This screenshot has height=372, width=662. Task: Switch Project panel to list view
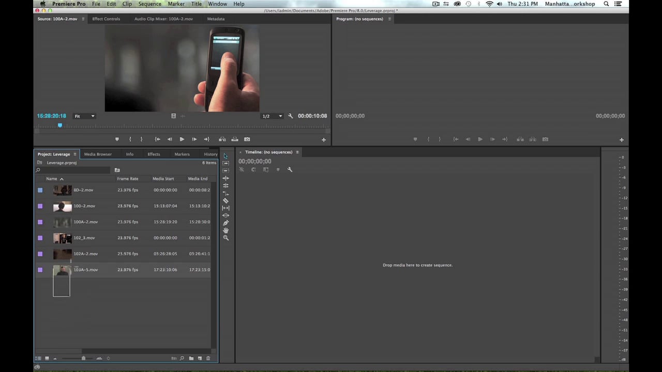(x=38, y=358)
